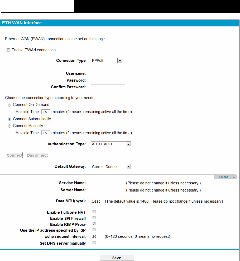Edit the Data MTU(byte) field
This screenshot has width=240, height=261.
tap(97, 201)
